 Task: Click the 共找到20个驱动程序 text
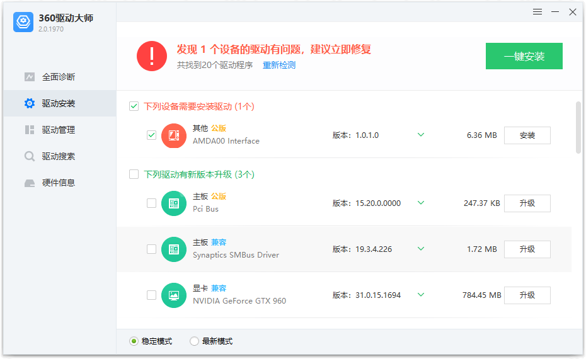(x=215, y=65)
